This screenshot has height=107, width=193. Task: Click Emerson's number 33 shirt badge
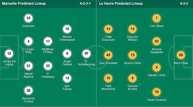(29, 18)
